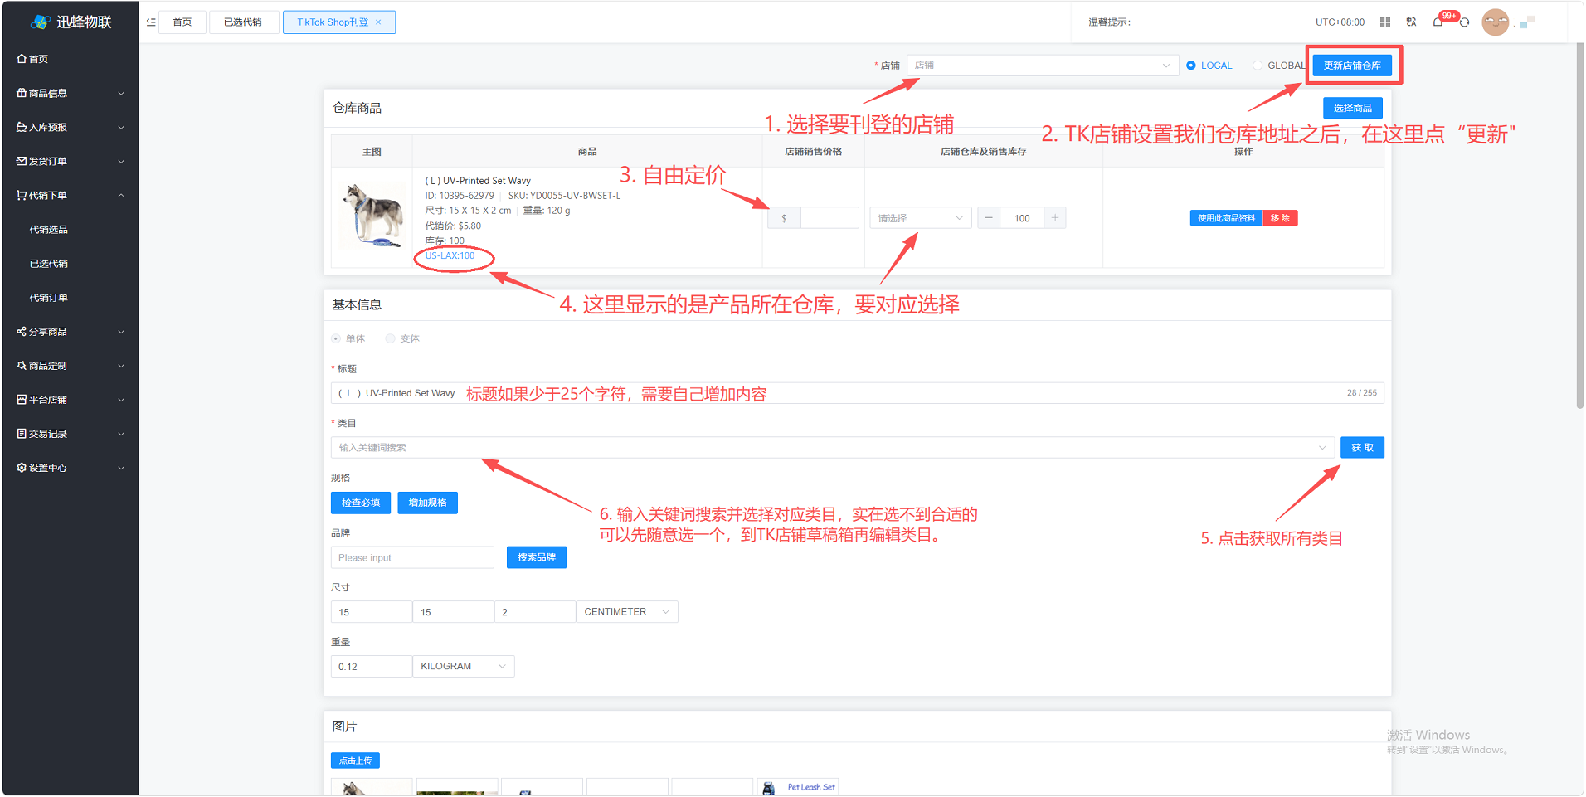This screenshot has height=797, width=1586.
Task: Click the dimension field showing 2
Action: pyautogui.click(x=535, y=612)
